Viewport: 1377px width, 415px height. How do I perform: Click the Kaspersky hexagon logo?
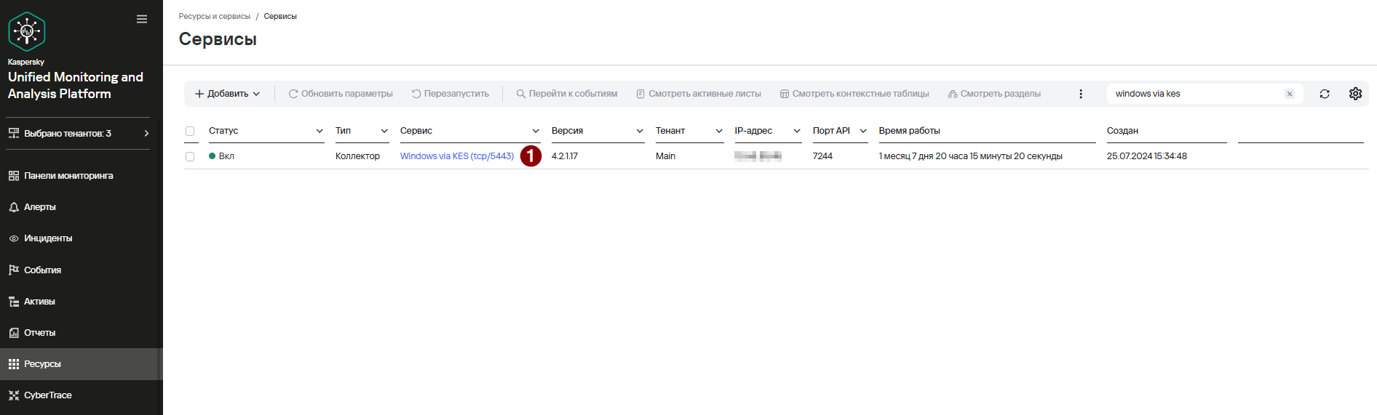coord(27,31)
